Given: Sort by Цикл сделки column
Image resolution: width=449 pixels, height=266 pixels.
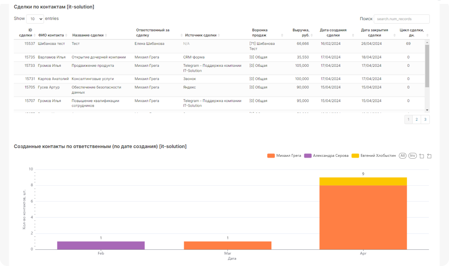Looking at the screenshot, I should (412, 33).
